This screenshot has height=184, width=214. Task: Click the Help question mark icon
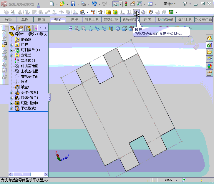[185, 4]
